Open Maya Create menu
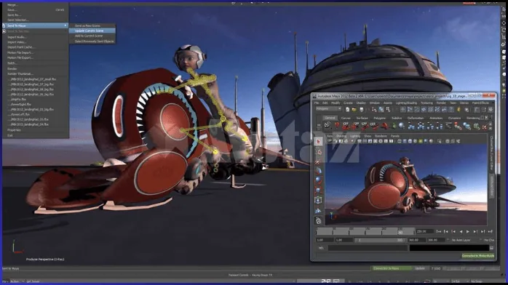 click(x=348, y=103)
